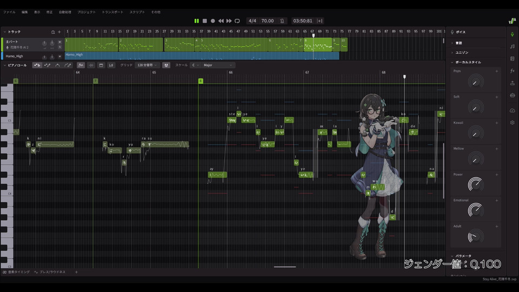Select the curve edit tool

coord(57,65)
